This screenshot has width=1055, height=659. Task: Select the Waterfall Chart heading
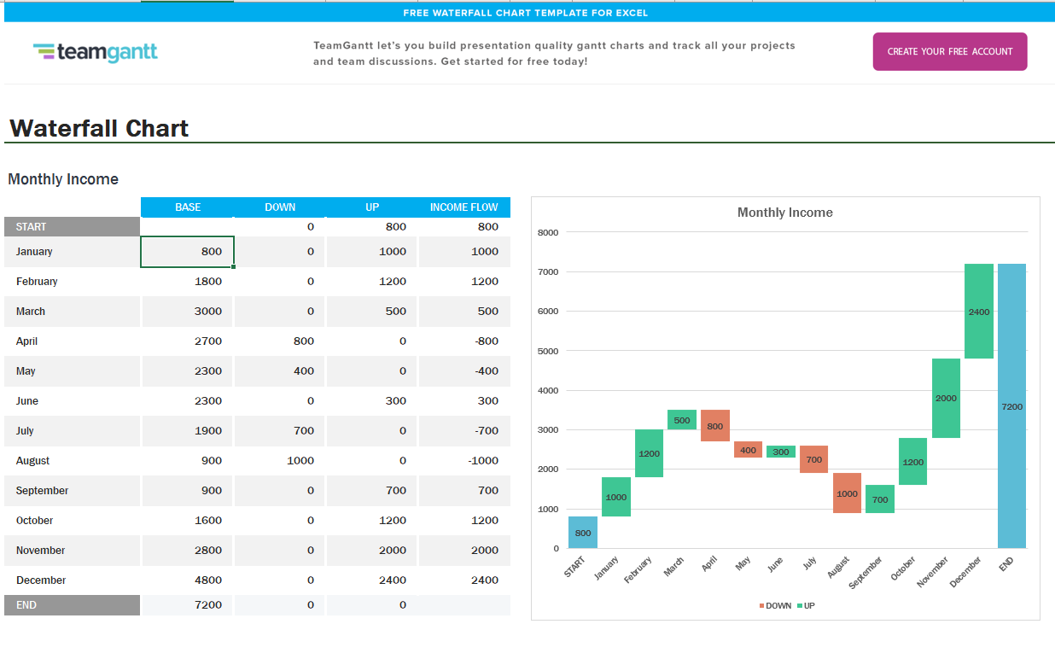pyautogui.click(x=99, y=128)
